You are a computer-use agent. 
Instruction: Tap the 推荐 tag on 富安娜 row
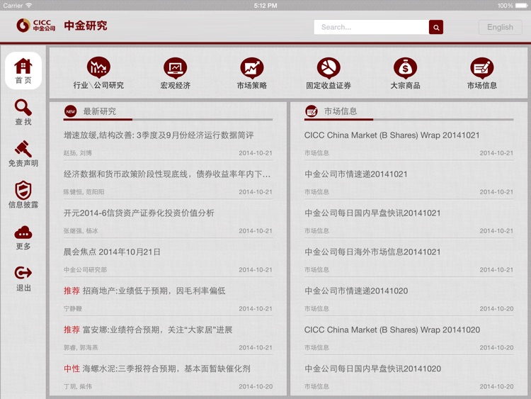tap(72, 330)
